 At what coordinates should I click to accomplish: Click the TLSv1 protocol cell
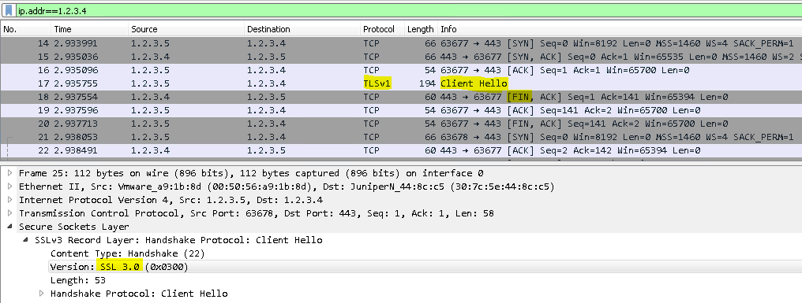click(x=377, y=83)
